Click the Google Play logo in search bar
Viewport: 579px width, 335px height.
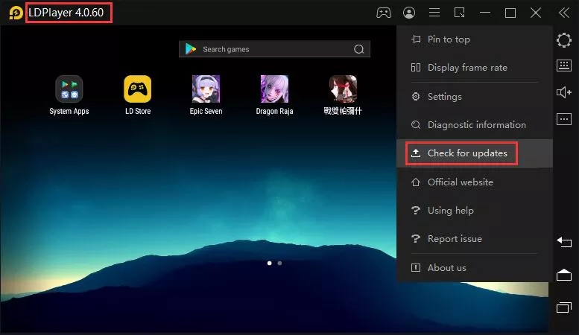191,49
